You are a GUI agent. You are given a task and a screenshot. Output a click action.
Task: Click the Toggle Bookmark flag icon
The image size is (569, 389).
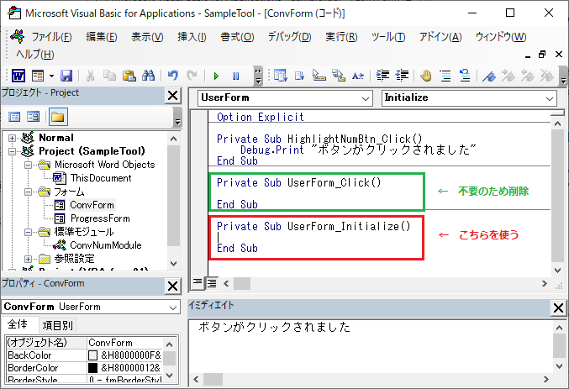(489, 76)
